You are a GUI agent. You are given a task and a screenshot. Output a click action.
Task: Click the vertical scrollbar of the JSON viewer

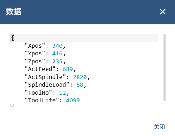(x=165, y=67)
